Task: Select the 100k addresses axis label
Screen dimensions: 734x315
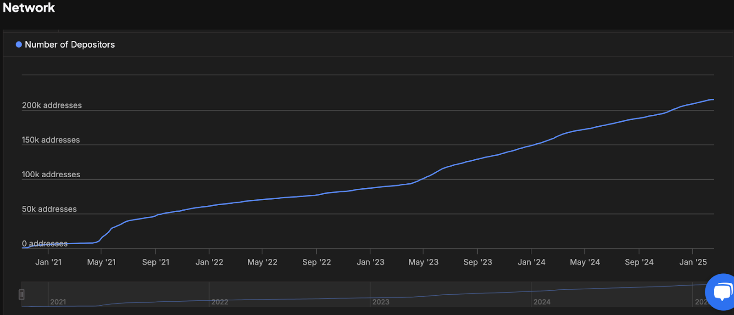Action: coord(51,174)
